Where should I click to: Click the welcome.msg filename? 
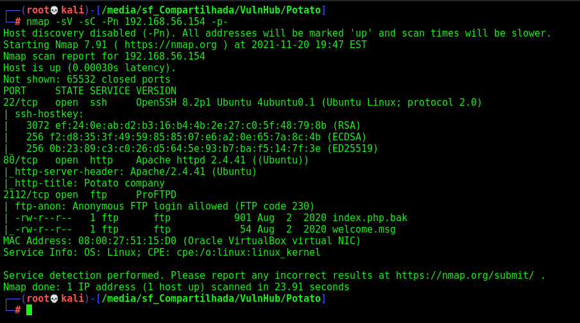click(x=364, y=229)
